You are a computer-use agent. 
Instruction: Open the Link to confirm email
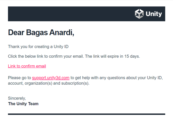(27, 66)
